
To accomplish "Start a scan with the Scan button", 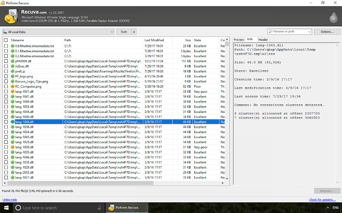I will tap(124, 32).
